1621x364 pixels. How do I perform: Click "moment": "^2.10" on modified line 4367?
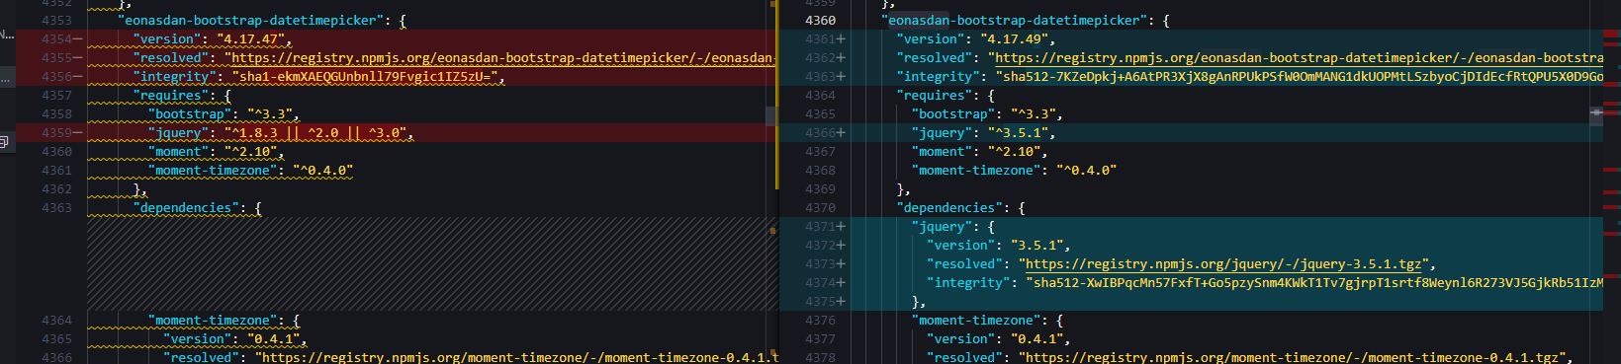click(x=975, y=151)
